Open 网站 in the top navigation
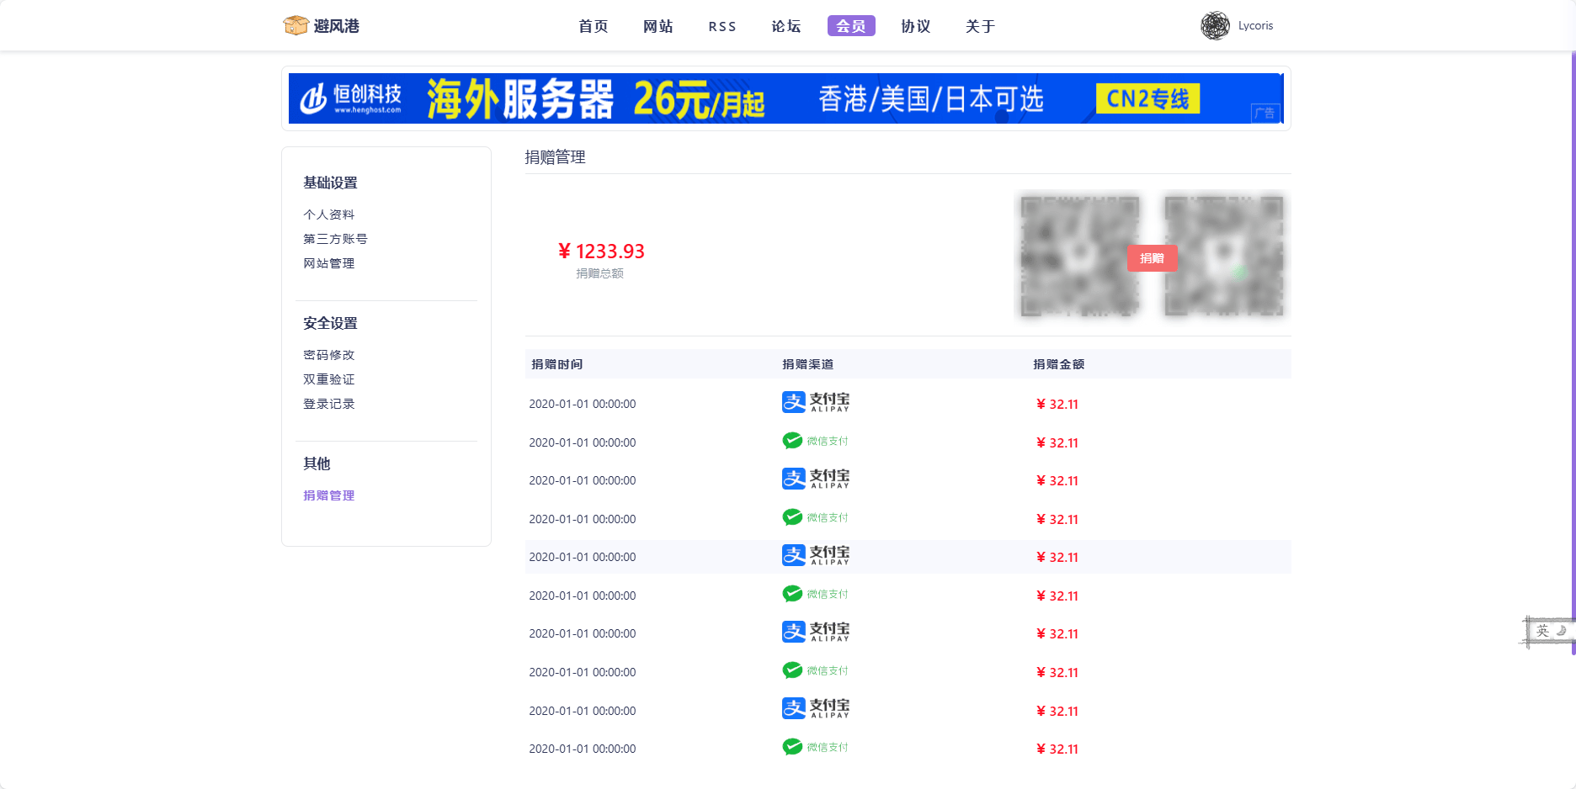1576x789 pixels. (658, 26)
